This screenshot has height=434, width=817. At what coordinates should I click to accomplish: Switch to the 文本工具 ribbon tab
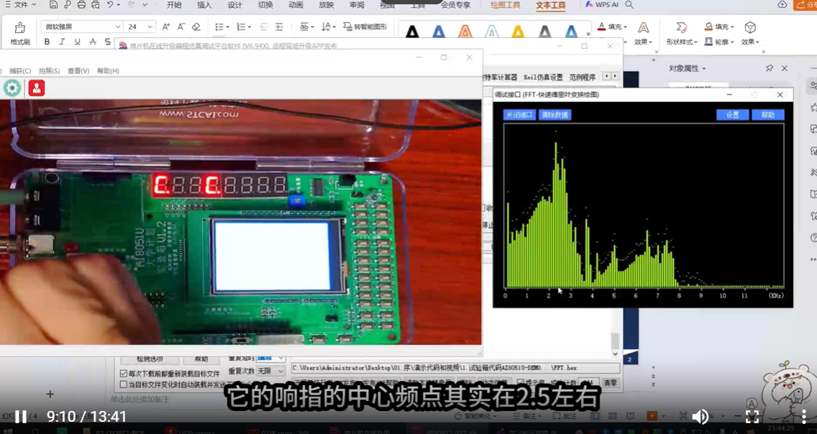tap(551, 5)
